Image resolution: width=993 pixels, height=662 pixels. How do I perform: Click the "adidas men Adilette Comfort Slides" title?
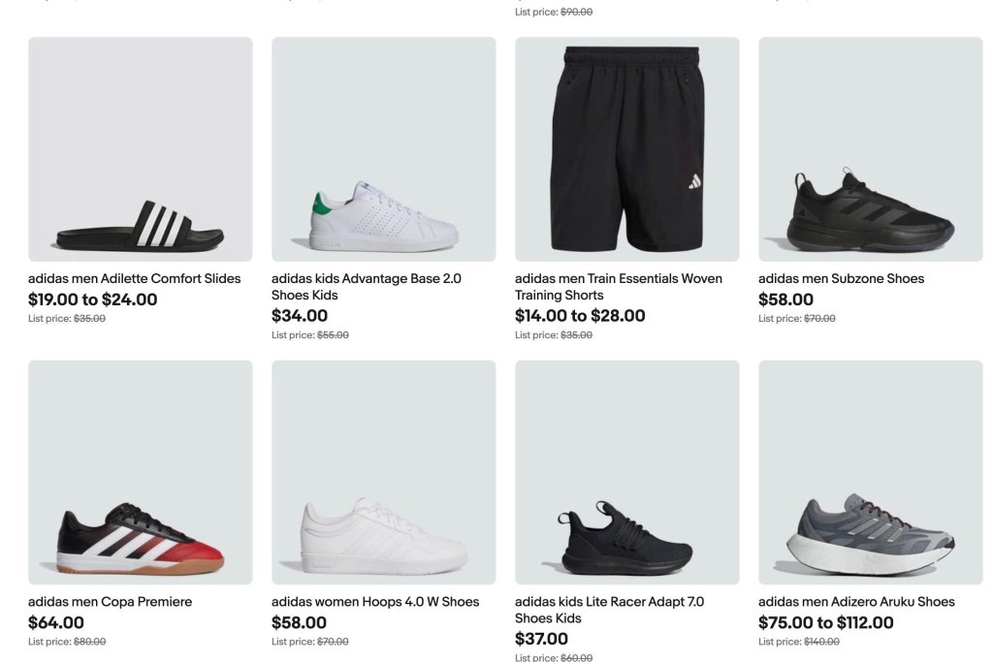(135, 278)
